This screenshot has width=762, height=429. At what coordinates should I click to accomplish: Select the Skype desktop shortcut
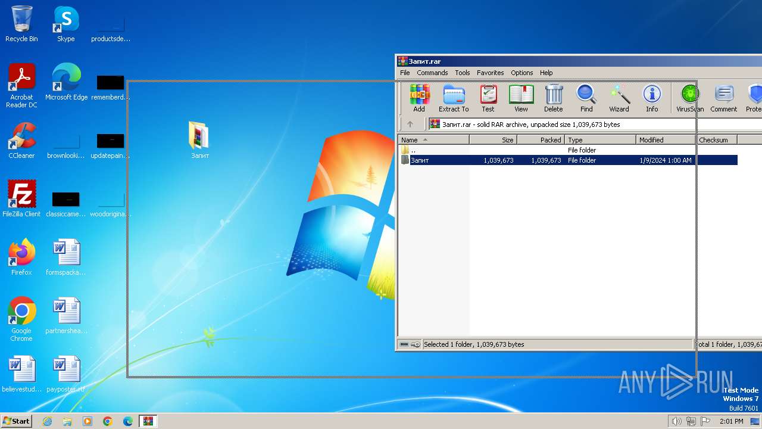pyautogui.click(x=66, y=24)
